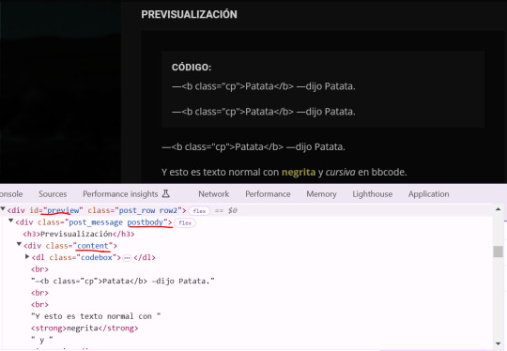Open the partially visible Console tab
The image size is (507, 351).
[x=11, y=194]
